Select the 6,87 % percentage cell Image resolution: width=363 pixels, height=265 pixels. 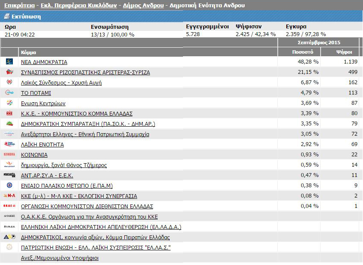coord(310,82)
